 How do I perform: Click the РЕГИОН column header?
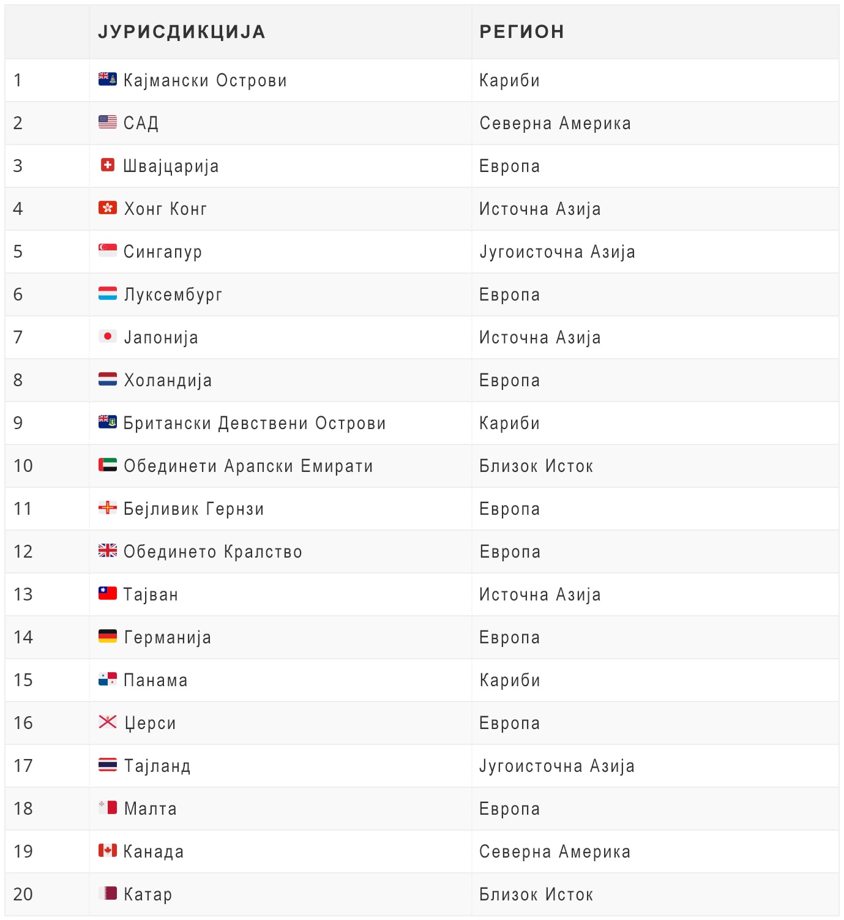point(522,32)
